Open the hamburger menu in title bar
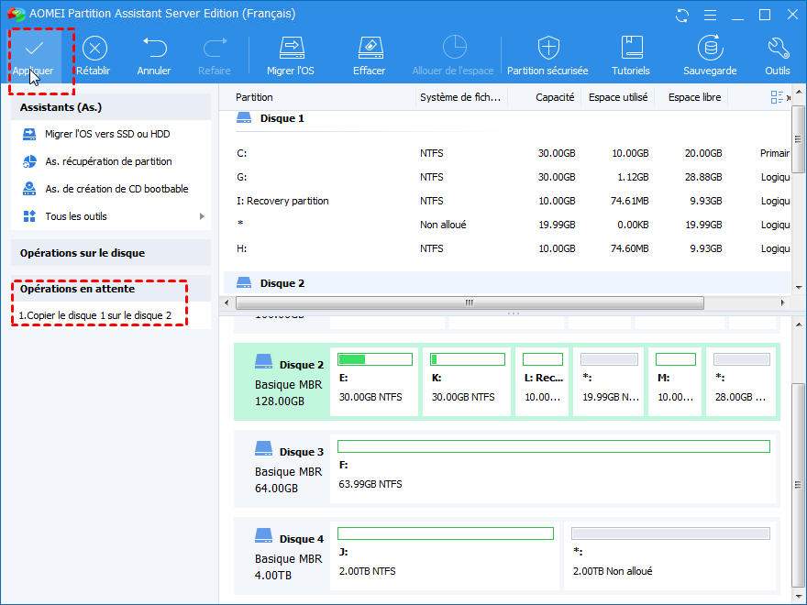 click(x=710, y=16)
